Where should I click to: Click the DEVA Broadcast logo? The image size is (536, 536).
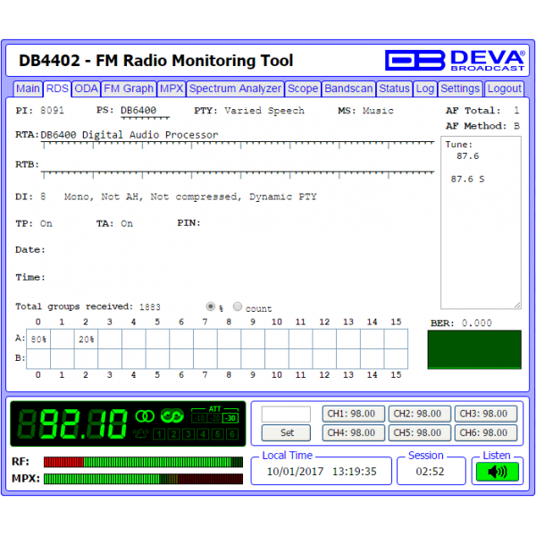tap(455, 60)
